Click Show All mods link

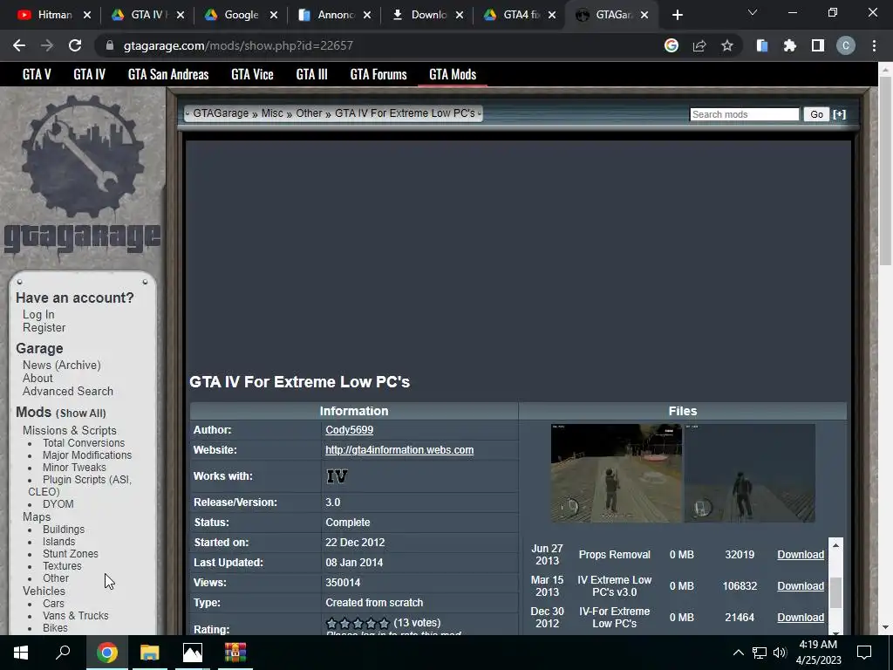coord(80,413)
